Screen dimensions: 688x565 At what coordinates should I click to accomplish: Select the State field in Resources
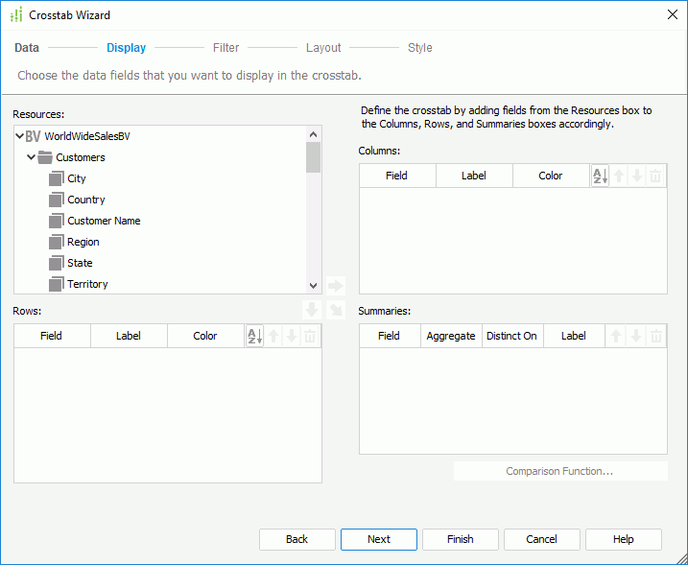(x=80, y=263)
